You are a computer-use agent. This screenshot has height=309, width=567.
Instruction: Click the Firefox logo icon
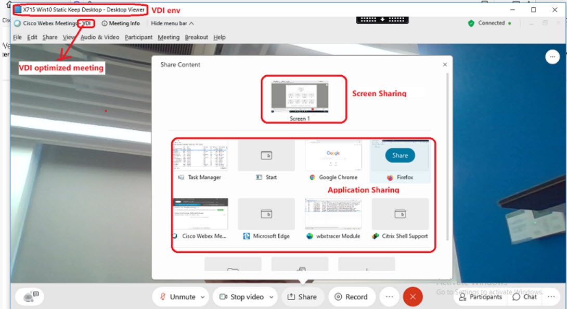390,177
